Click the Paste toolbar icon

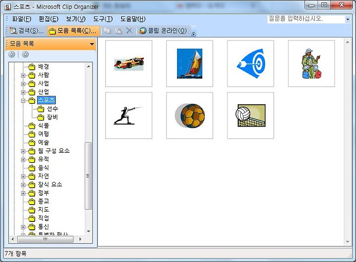pos(119,31)
